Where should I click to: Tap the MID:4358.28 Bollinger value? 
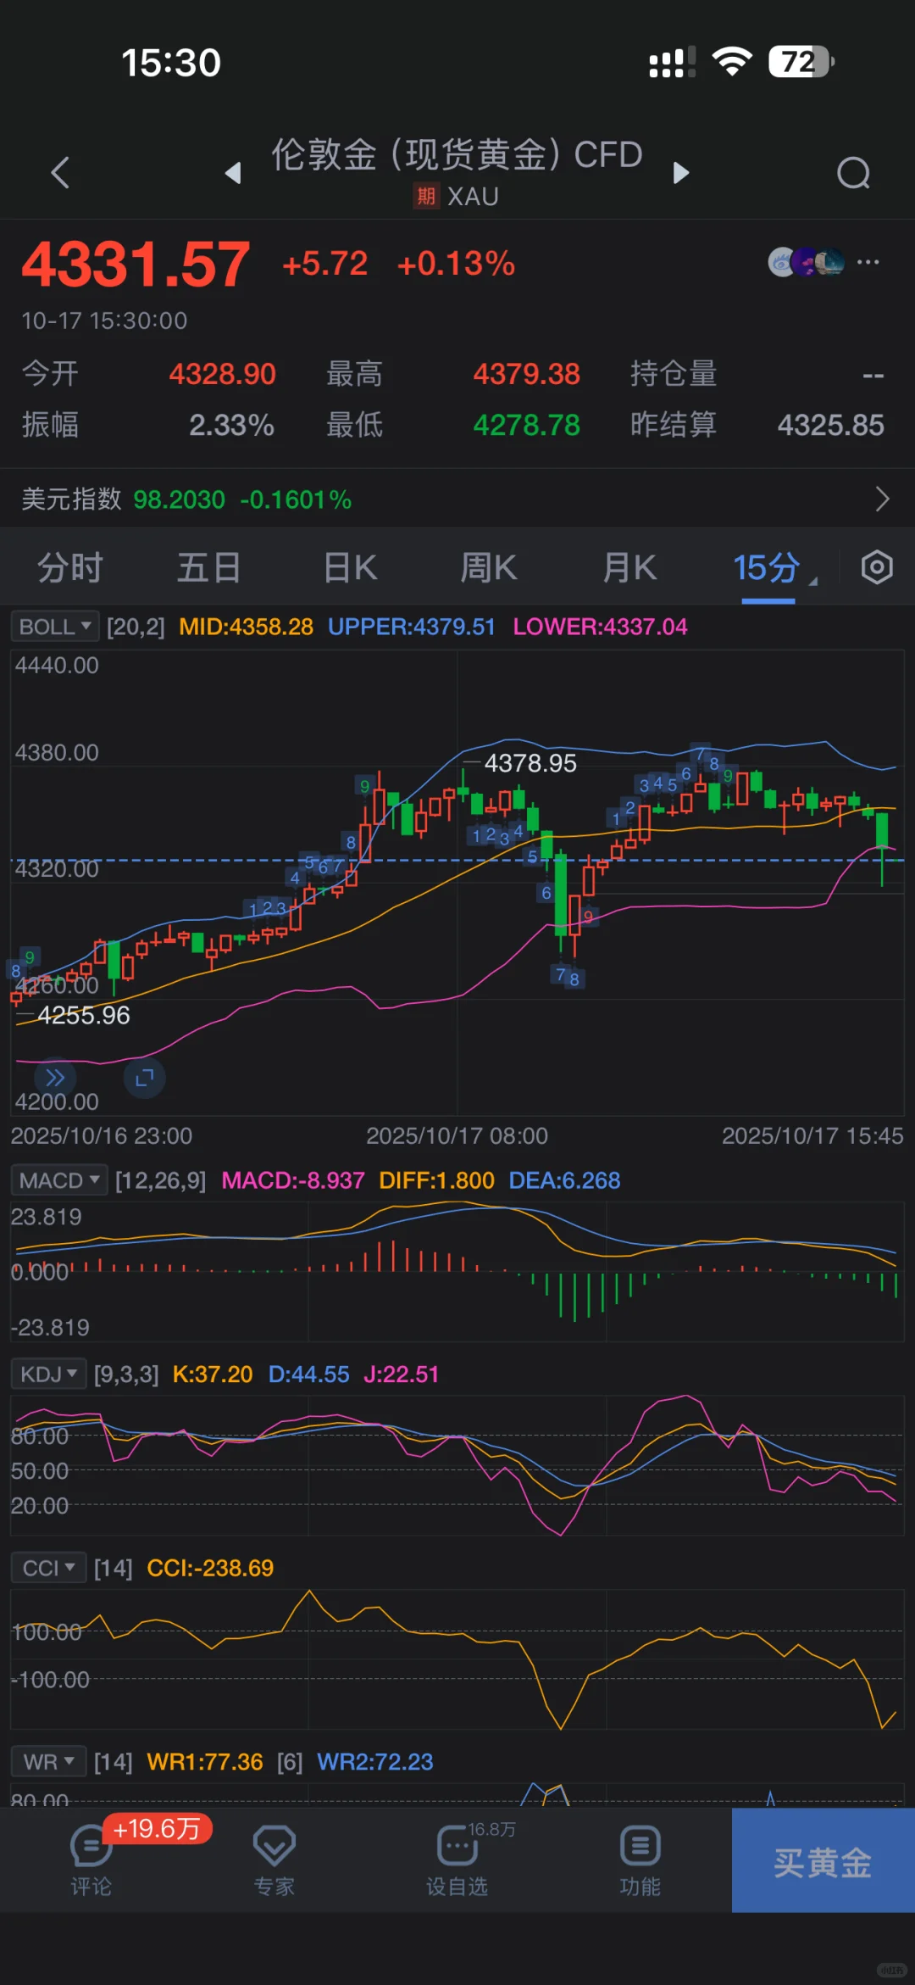pyautogui.click(x=246, y=627)
